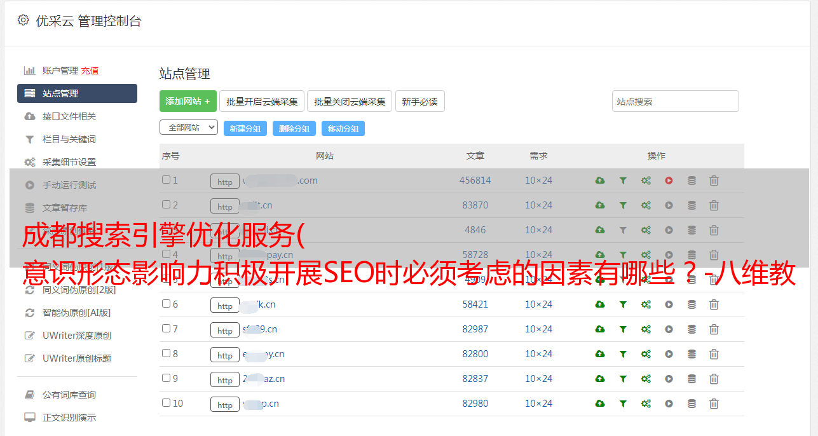Tick the checkbox for site row 7
The width and height of the screenshot is (818, 436).
tap(166, 329)
